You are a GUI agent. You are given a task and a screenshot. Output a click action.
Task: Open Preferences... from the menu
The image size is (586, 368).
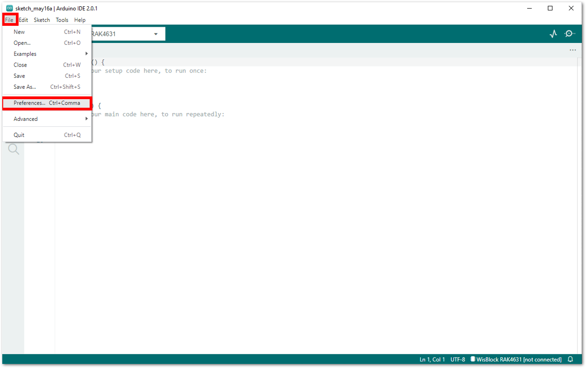47,103
